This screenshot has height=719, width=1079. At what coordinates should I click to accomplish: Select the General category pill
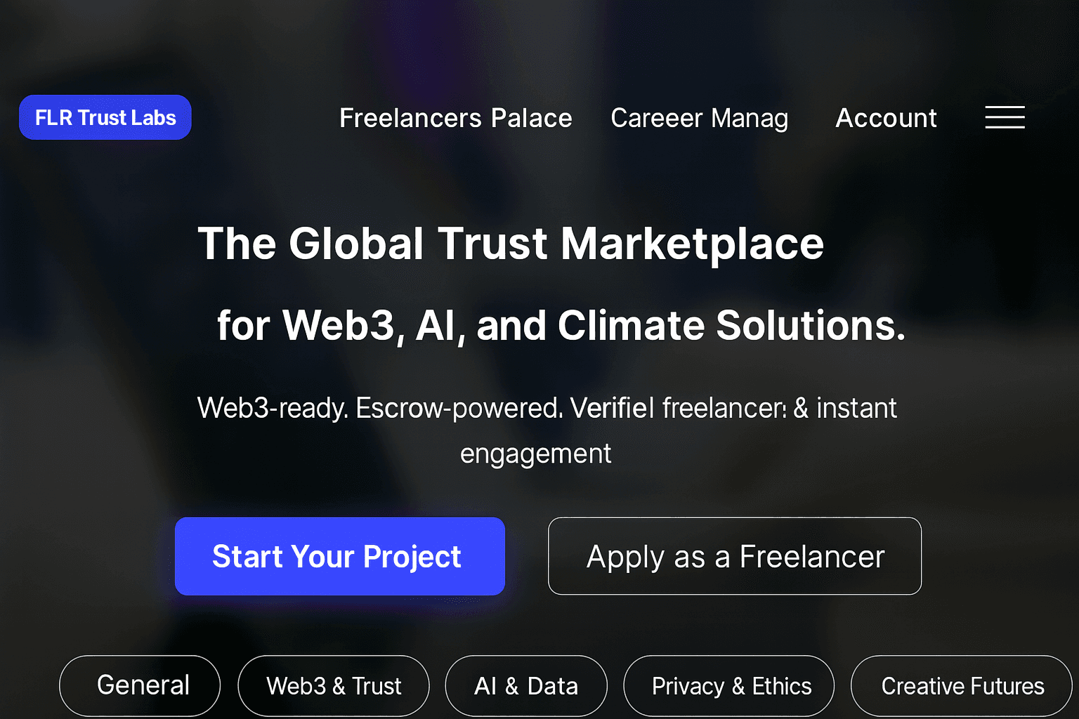pos(139,685)
